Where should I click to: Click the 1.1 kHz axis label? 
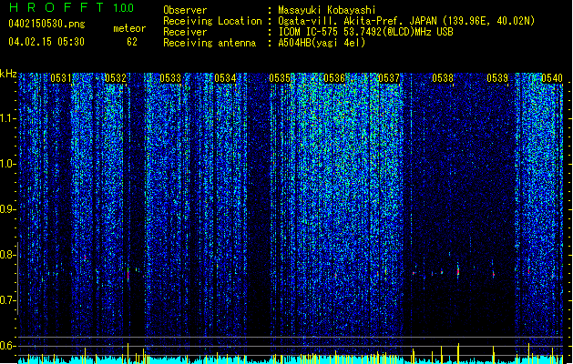click(x=8, y=118)
